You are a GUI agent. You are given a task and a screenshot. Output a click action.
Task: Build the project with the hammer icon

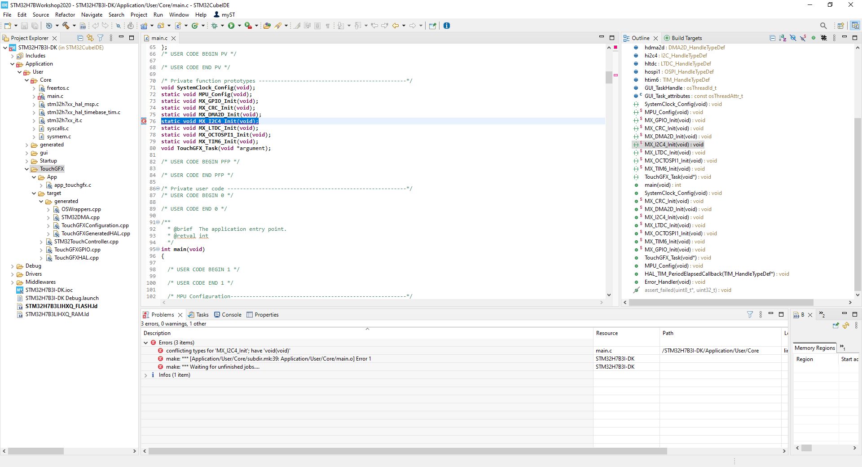pos(65,26)
